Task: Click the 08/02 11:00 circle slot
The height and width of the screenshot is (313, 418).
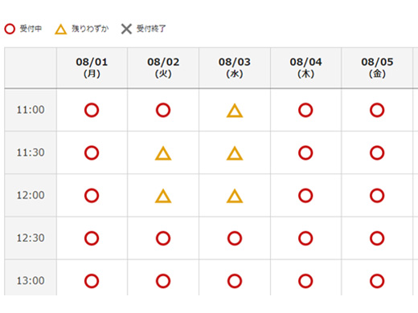Action: click(163, 110)
